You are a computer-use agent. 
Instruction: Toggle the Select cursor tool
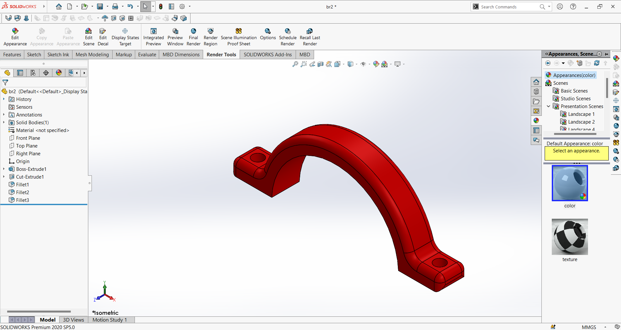coord(146,6)
